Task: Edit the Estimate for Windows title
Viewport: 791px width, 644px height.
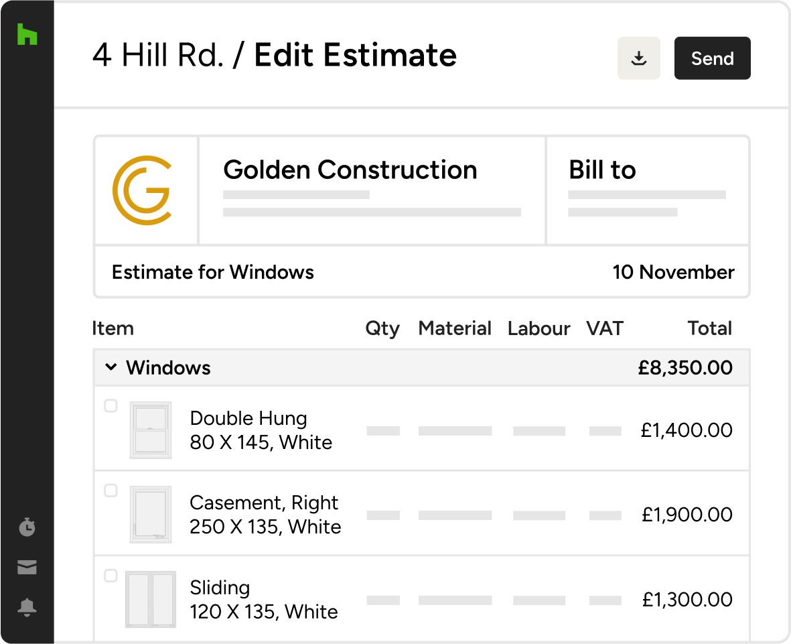Action: pyautogui.click(x=212, y=272)
